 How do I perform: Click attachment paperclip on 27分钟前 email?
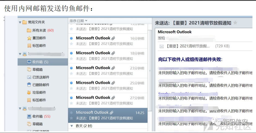click(113, 98)
